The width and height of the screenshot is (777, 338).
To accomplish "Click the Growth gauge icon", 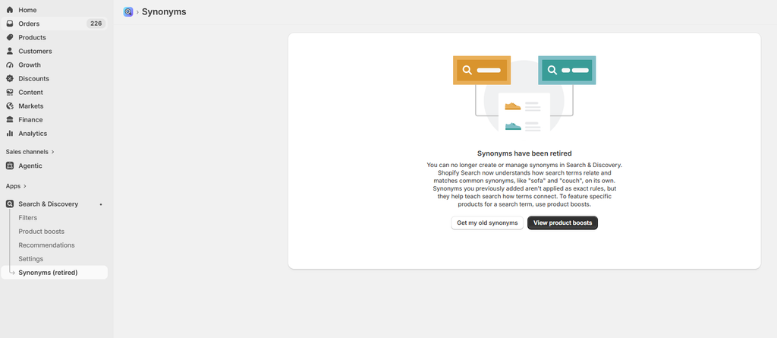I will (9, 65).
